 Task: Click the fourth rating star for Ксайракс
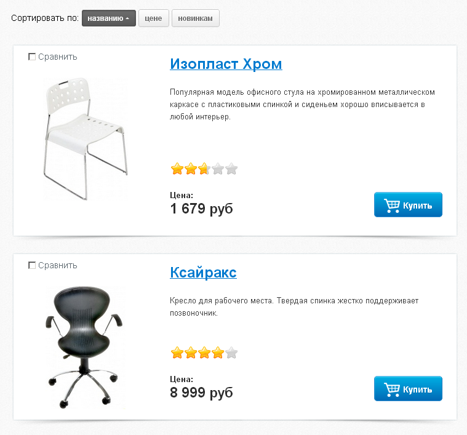(x=218, y=353)
